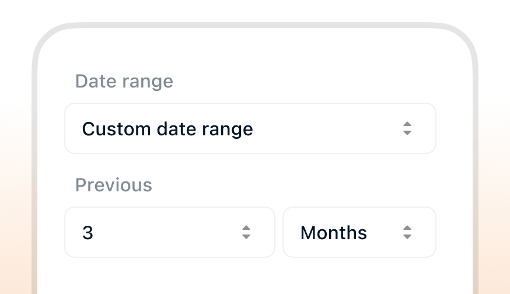
Task: Click the "Months" text in the unit selector
Action: (333, 233)
